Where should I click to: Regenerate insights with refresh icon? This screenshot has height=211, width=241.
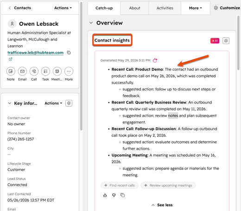coord(155,60)
